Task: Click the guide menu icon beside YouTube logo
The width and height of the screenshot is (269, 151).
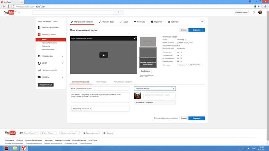Action: point(19,13)
